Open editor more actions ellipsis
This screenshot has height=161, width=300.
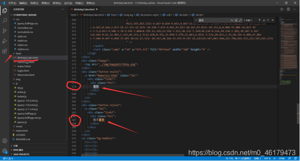click(294, 9)
